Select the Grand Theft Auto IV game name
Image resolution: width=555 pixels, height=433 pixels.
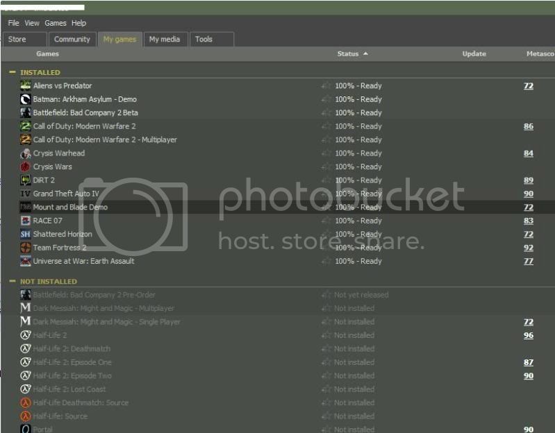tap(66, 194)
